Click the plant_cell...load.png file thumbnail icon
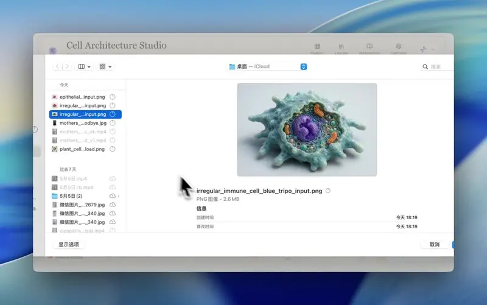Screen dimensions: 487x305 coord(55,149)
